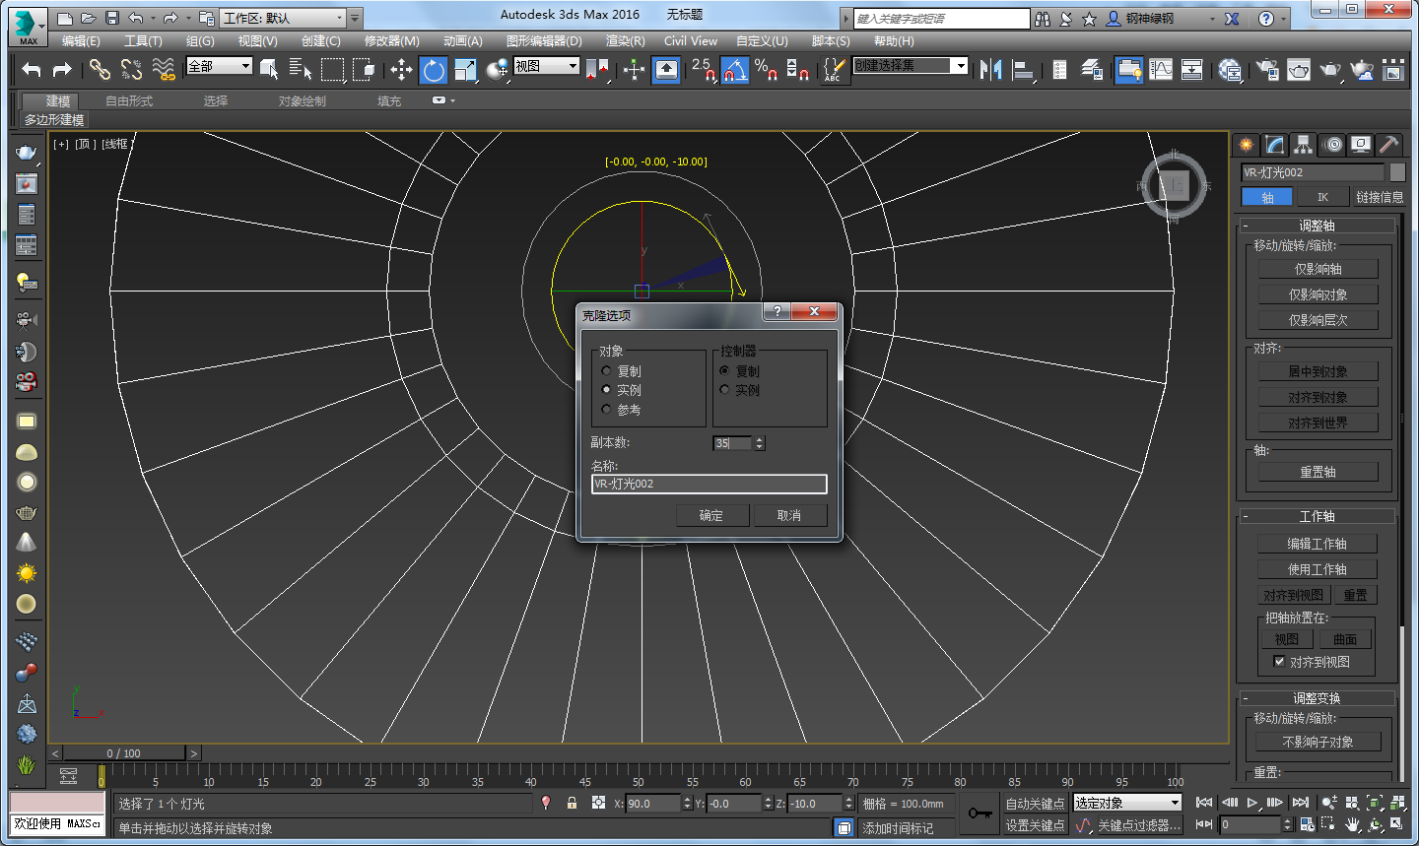Click the Redo arrow in the main toolbar
Screen dimensions: 1419x846
[x=62, y=69]
